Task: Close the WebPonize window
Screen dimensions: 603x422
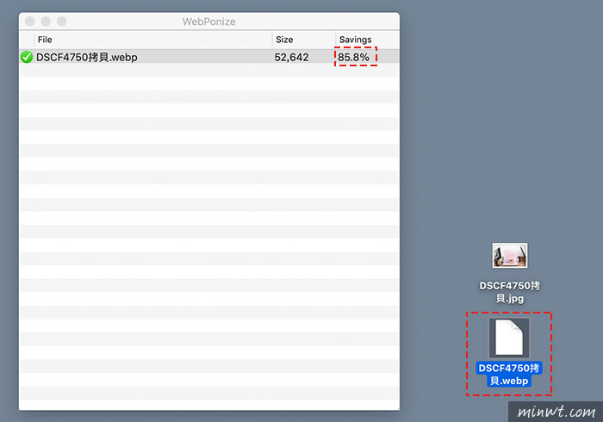Action: click(x=30, y=21)
